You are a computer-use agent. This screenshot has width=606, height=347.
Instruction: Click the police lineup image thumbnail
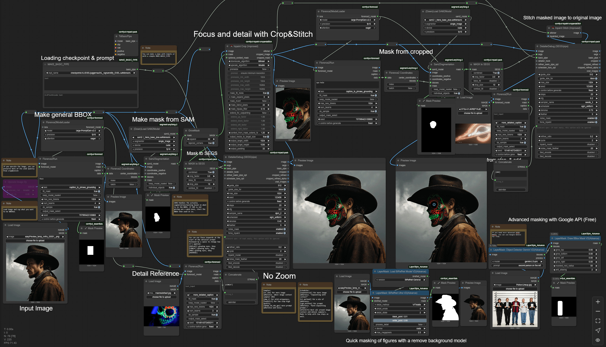(x=515, y=309)
